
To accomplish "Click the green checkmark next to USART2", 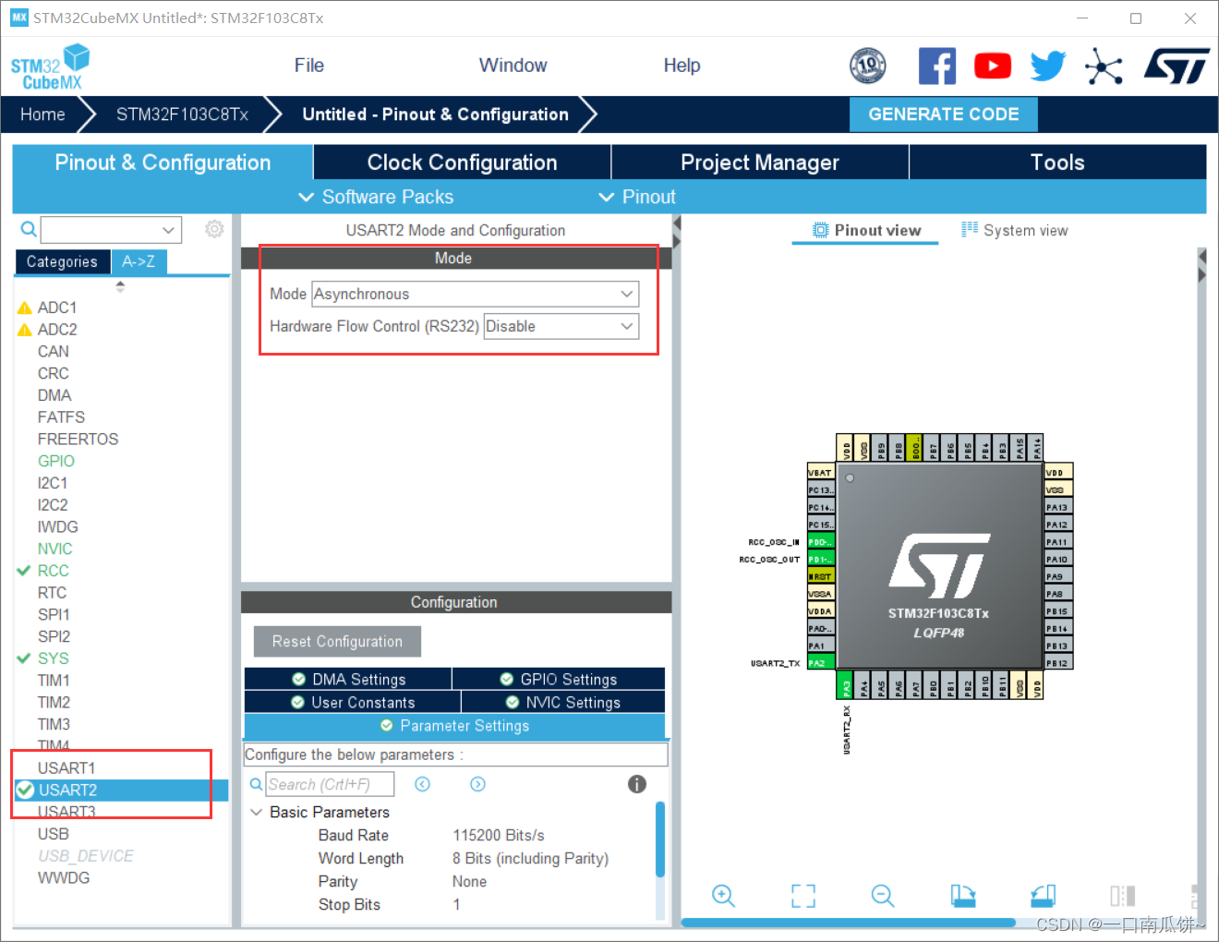I will coord(25,790).
